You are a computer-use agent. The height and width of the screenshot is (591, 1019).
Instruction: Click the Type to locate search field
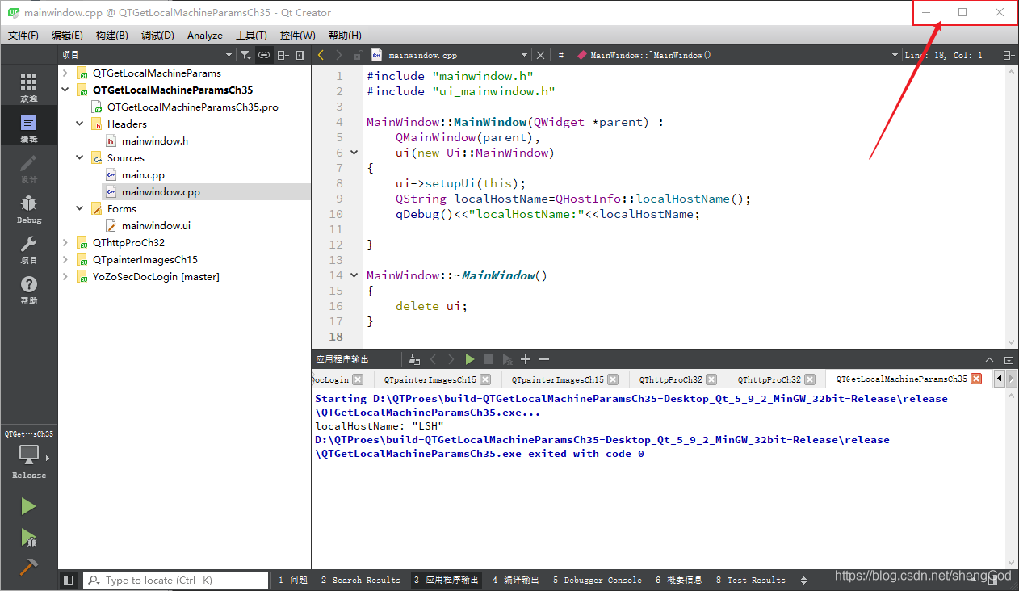[x=176, y=580]
